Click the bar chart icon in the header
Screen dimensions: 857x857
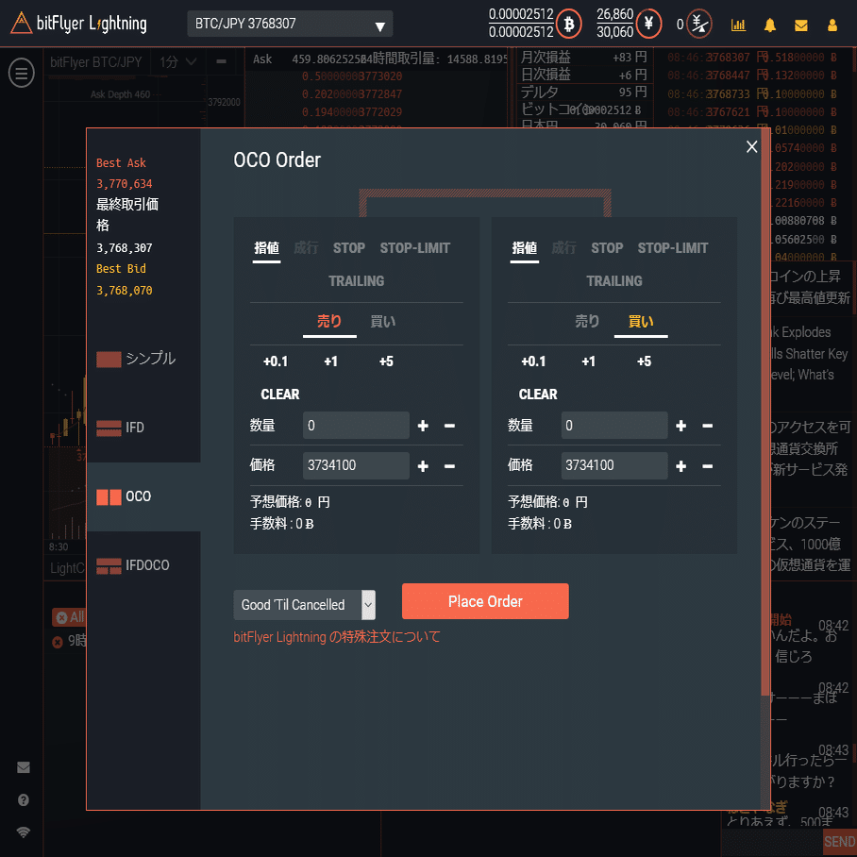tap(738, 25)
